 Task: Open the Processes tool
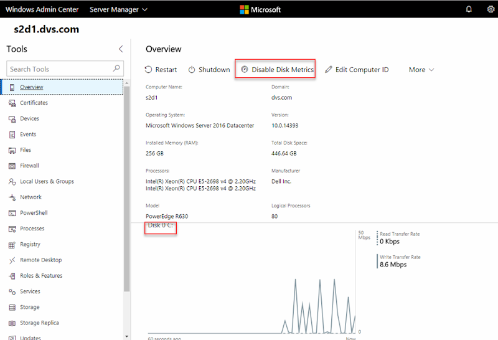point(62,229)
